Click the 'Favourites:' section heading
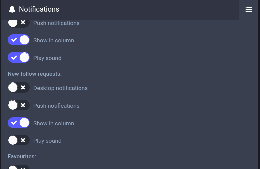Image resolution: width=260 pixels, height=169 pixels. [22, 156]
